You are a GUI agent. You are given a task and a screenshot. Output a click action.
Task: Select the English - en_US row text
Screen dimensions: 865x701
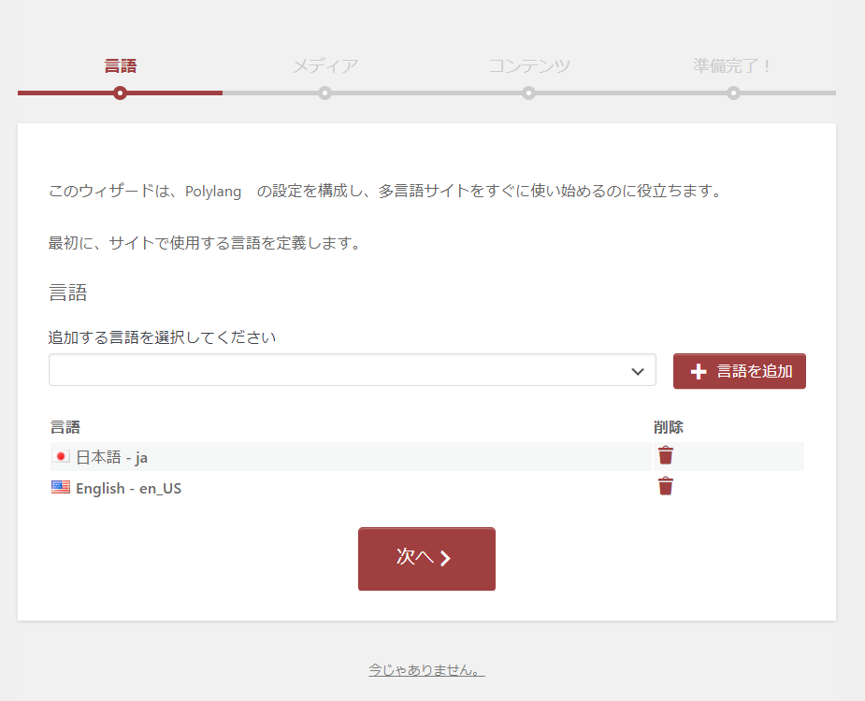128,488
